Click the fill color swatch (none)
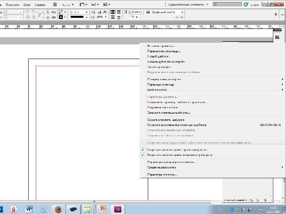286x214 pixels. pyautogui.click(x=61, y=12)
